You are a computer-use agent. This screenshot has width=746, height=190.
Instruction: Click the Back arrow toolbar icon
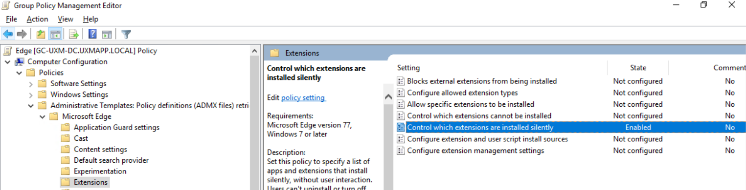[x=8, y=34]
